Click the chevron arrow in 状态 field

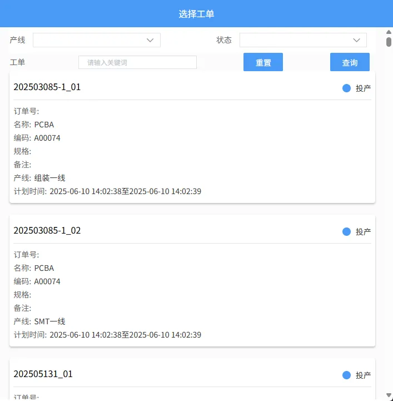[x=357, y=40]
